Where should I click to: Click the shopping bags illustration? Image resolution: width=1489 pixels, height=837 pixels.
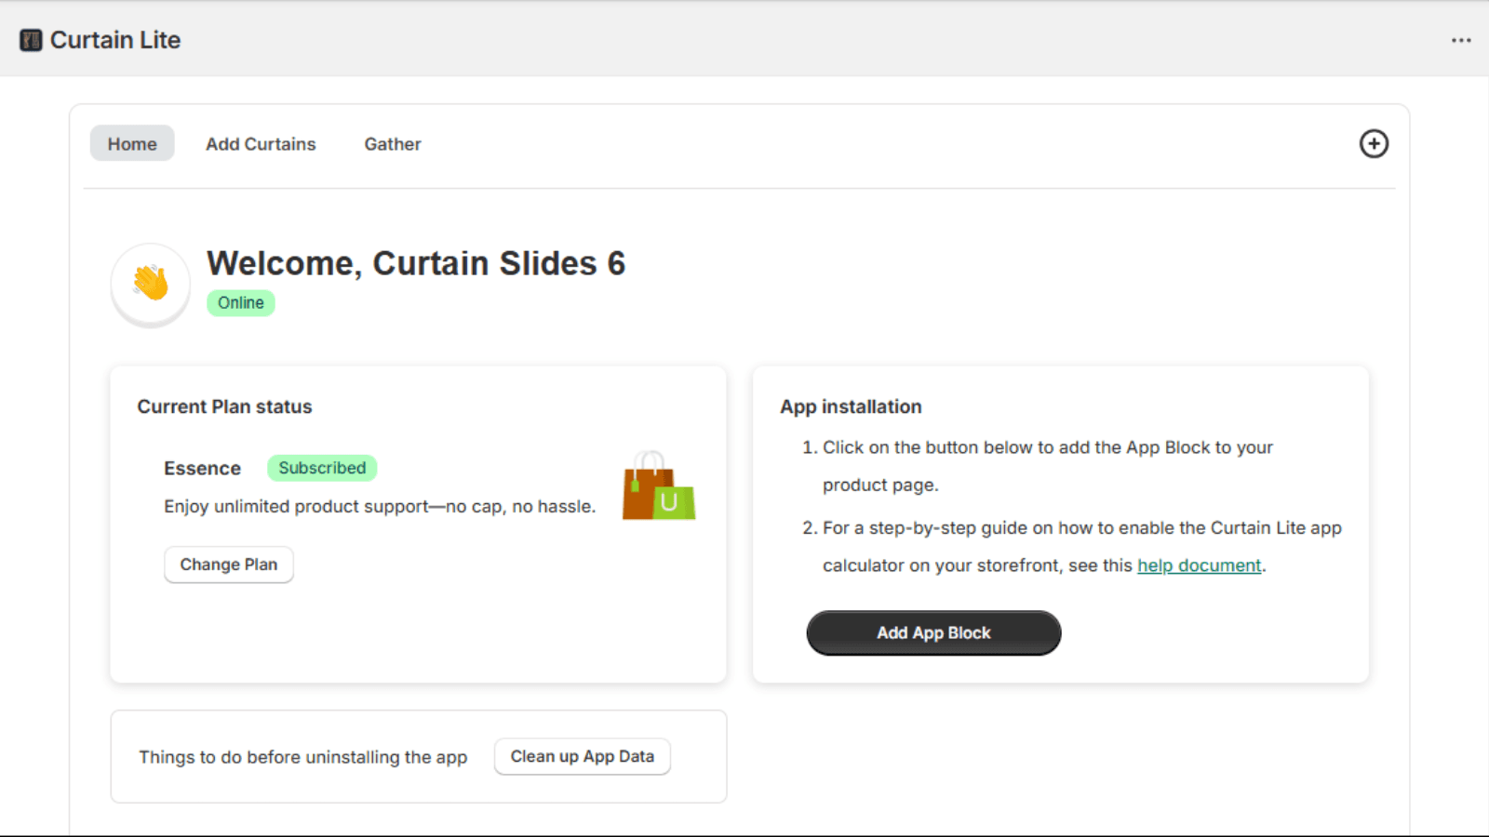point(657,488)
